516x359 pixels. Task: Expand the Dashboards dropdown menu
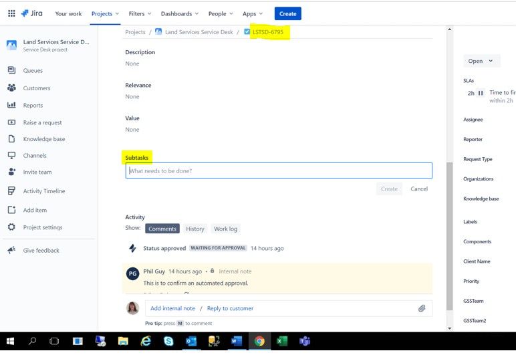[x=180, y=13]
